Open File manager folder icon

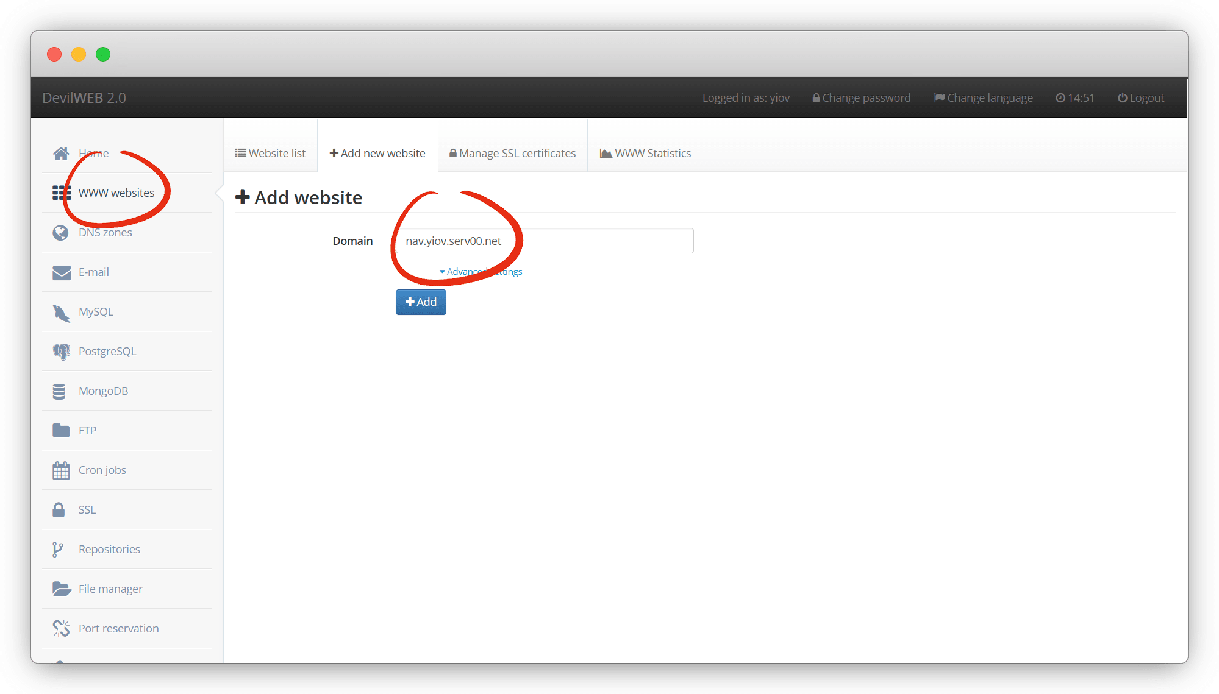coord(61,589)
